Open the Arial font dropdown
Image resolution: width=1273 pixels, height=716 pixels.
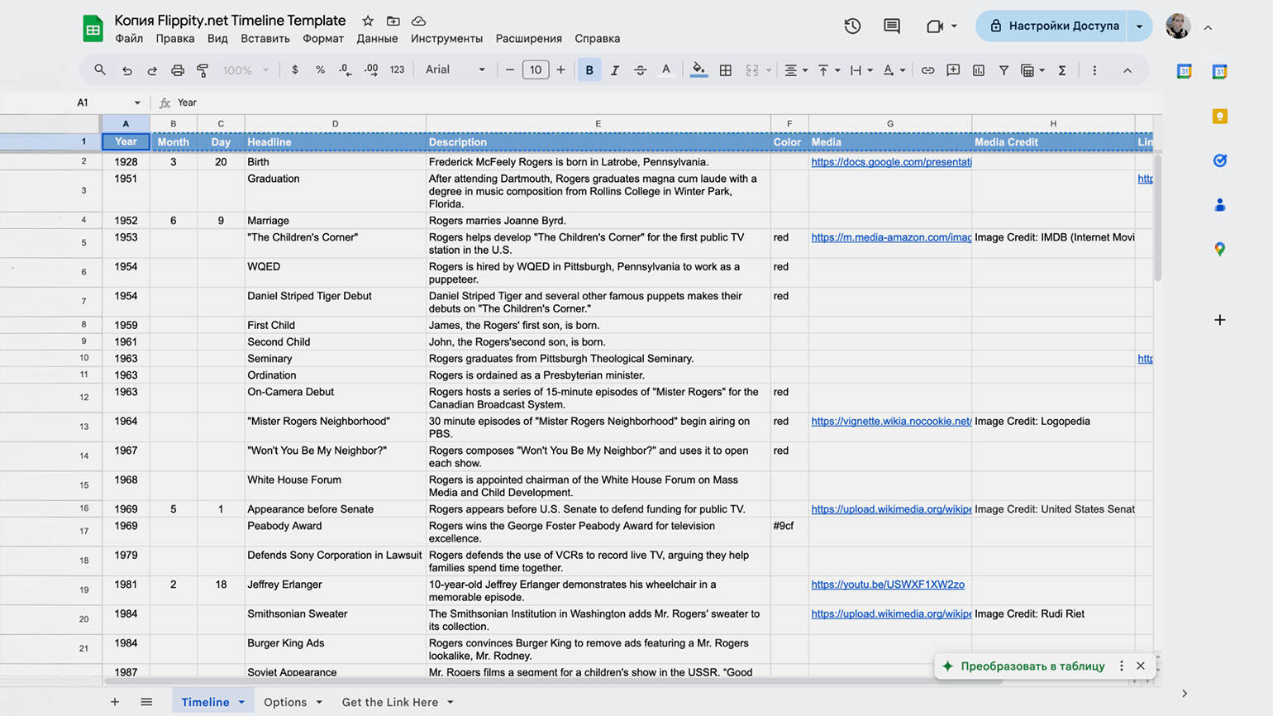click(x=455, y=70)
